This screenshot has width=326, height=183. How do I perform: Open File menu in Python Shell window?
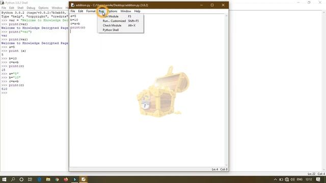click(x=4, y=8)
